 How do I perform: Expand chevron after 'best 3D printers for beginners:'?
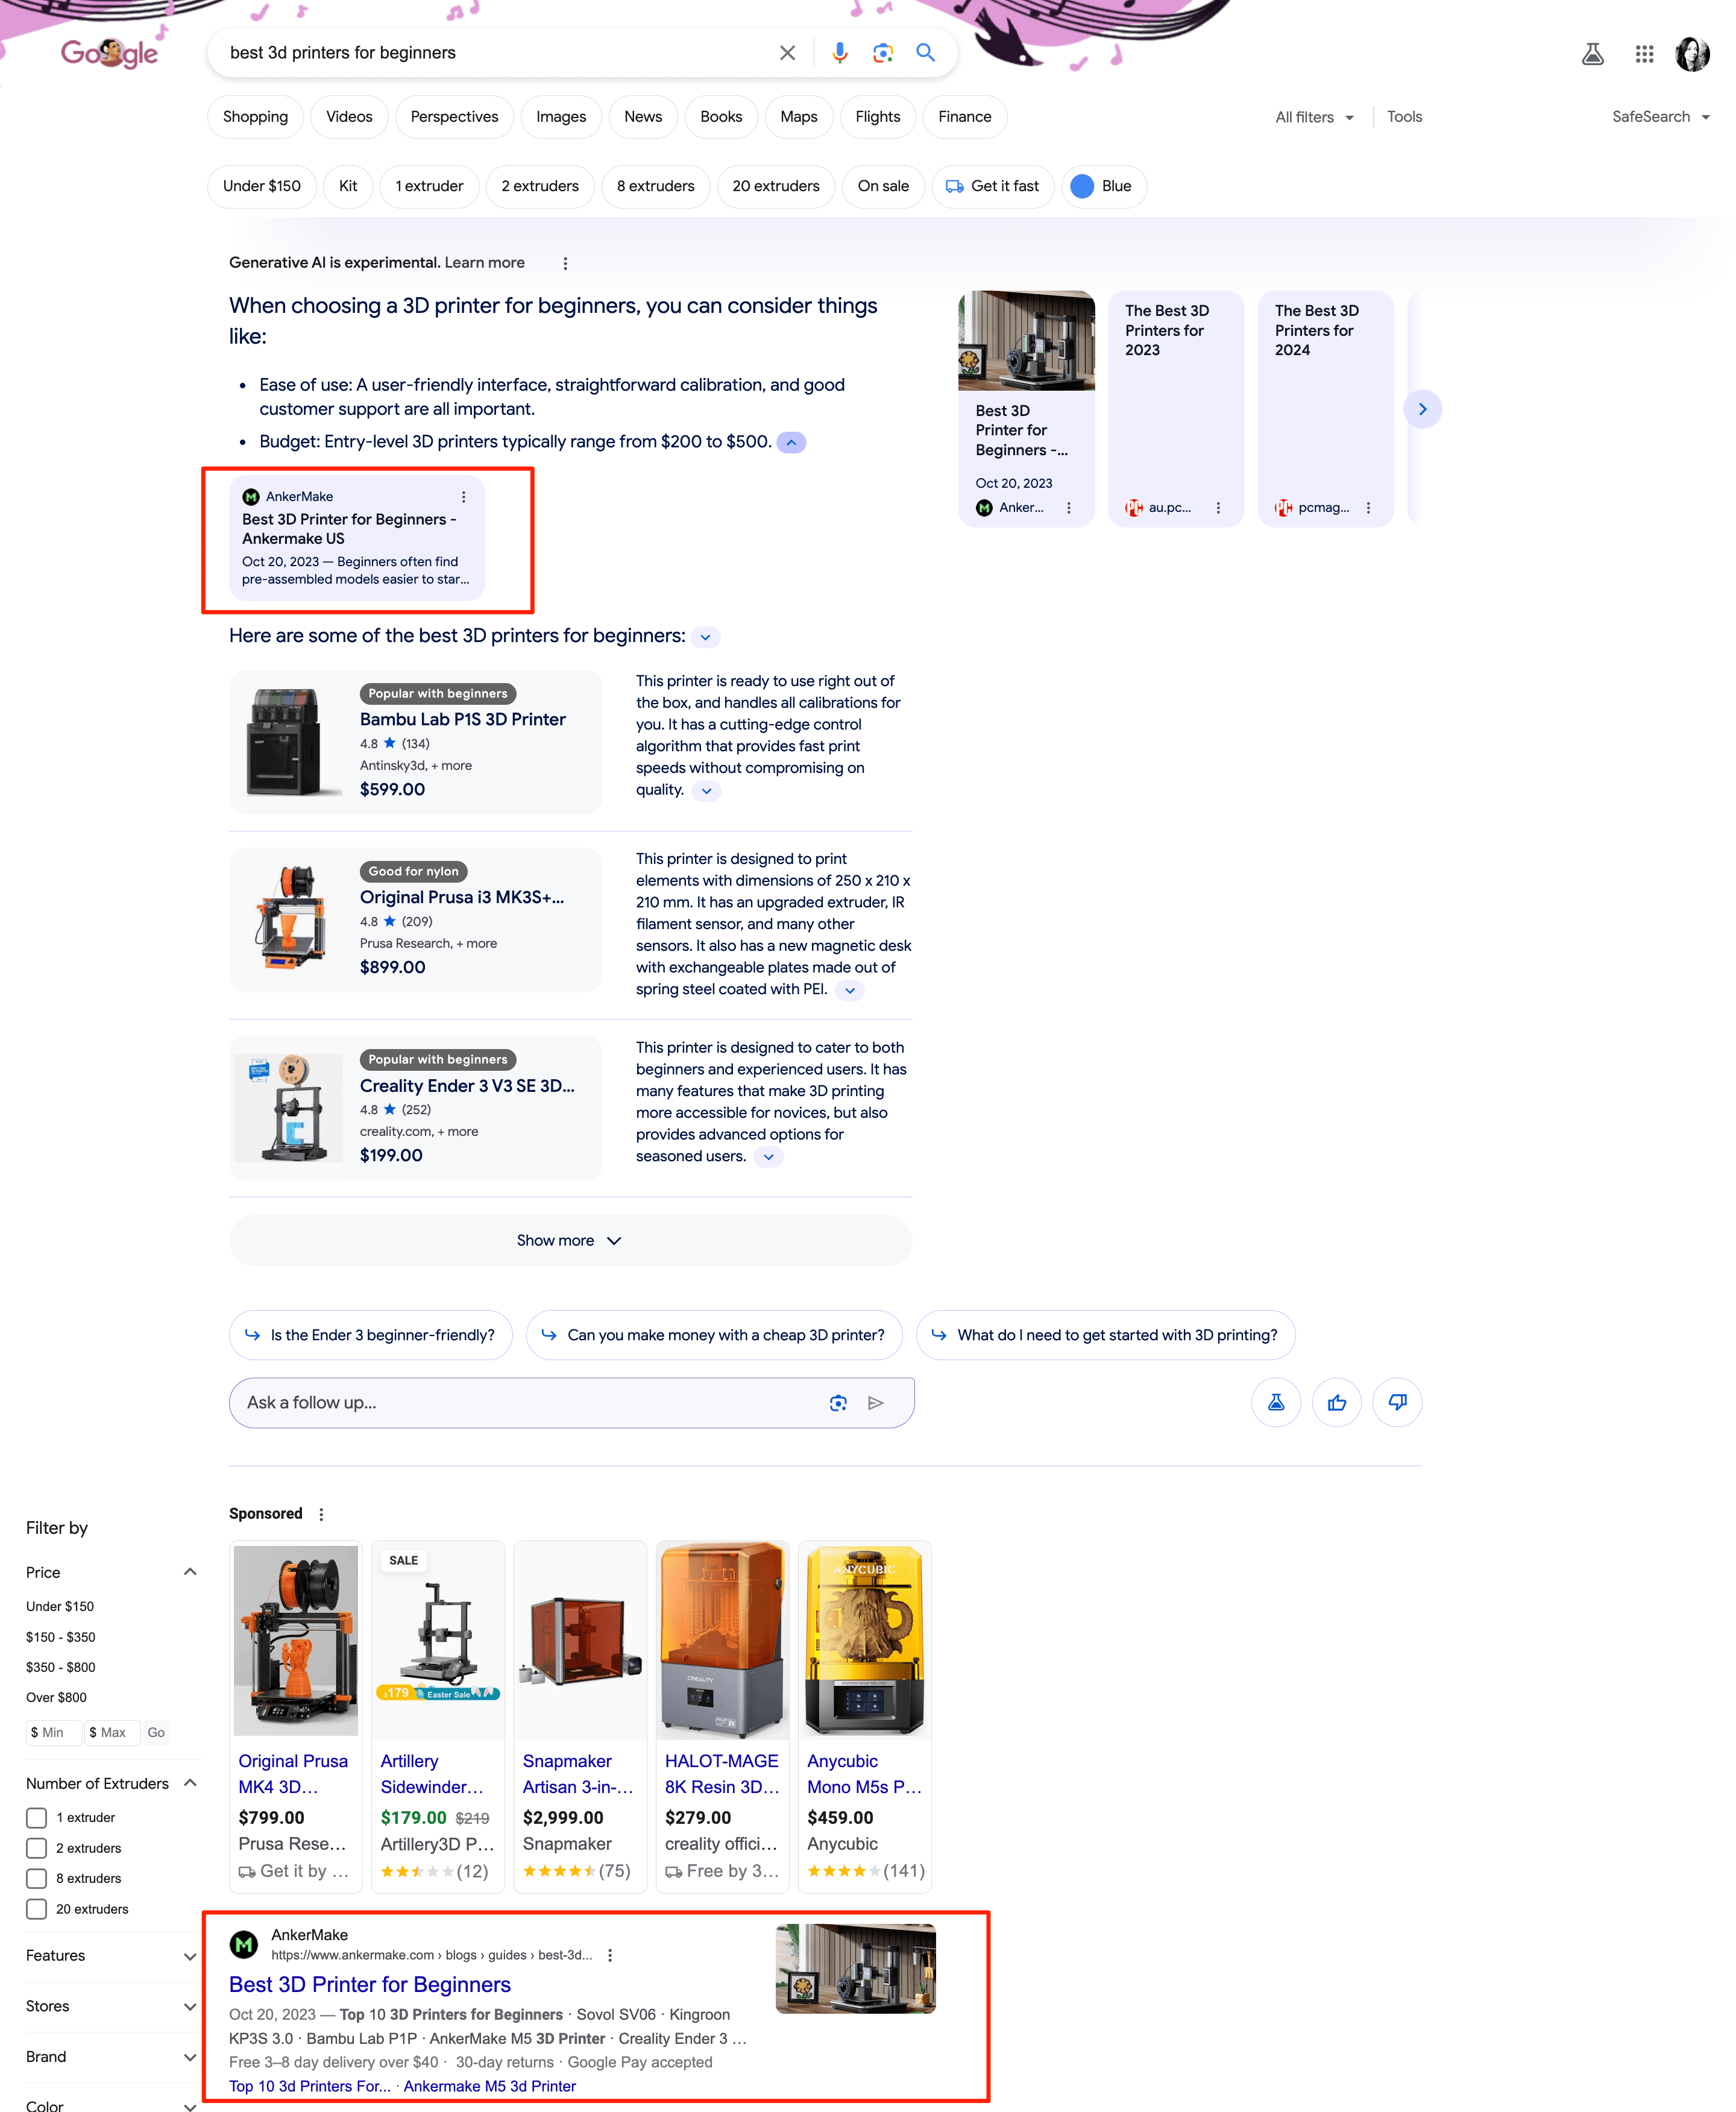705,638
